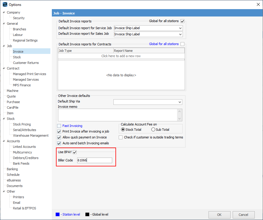Select Security in the options tree
Screen dimensions: 263x220
coord(19,18)
